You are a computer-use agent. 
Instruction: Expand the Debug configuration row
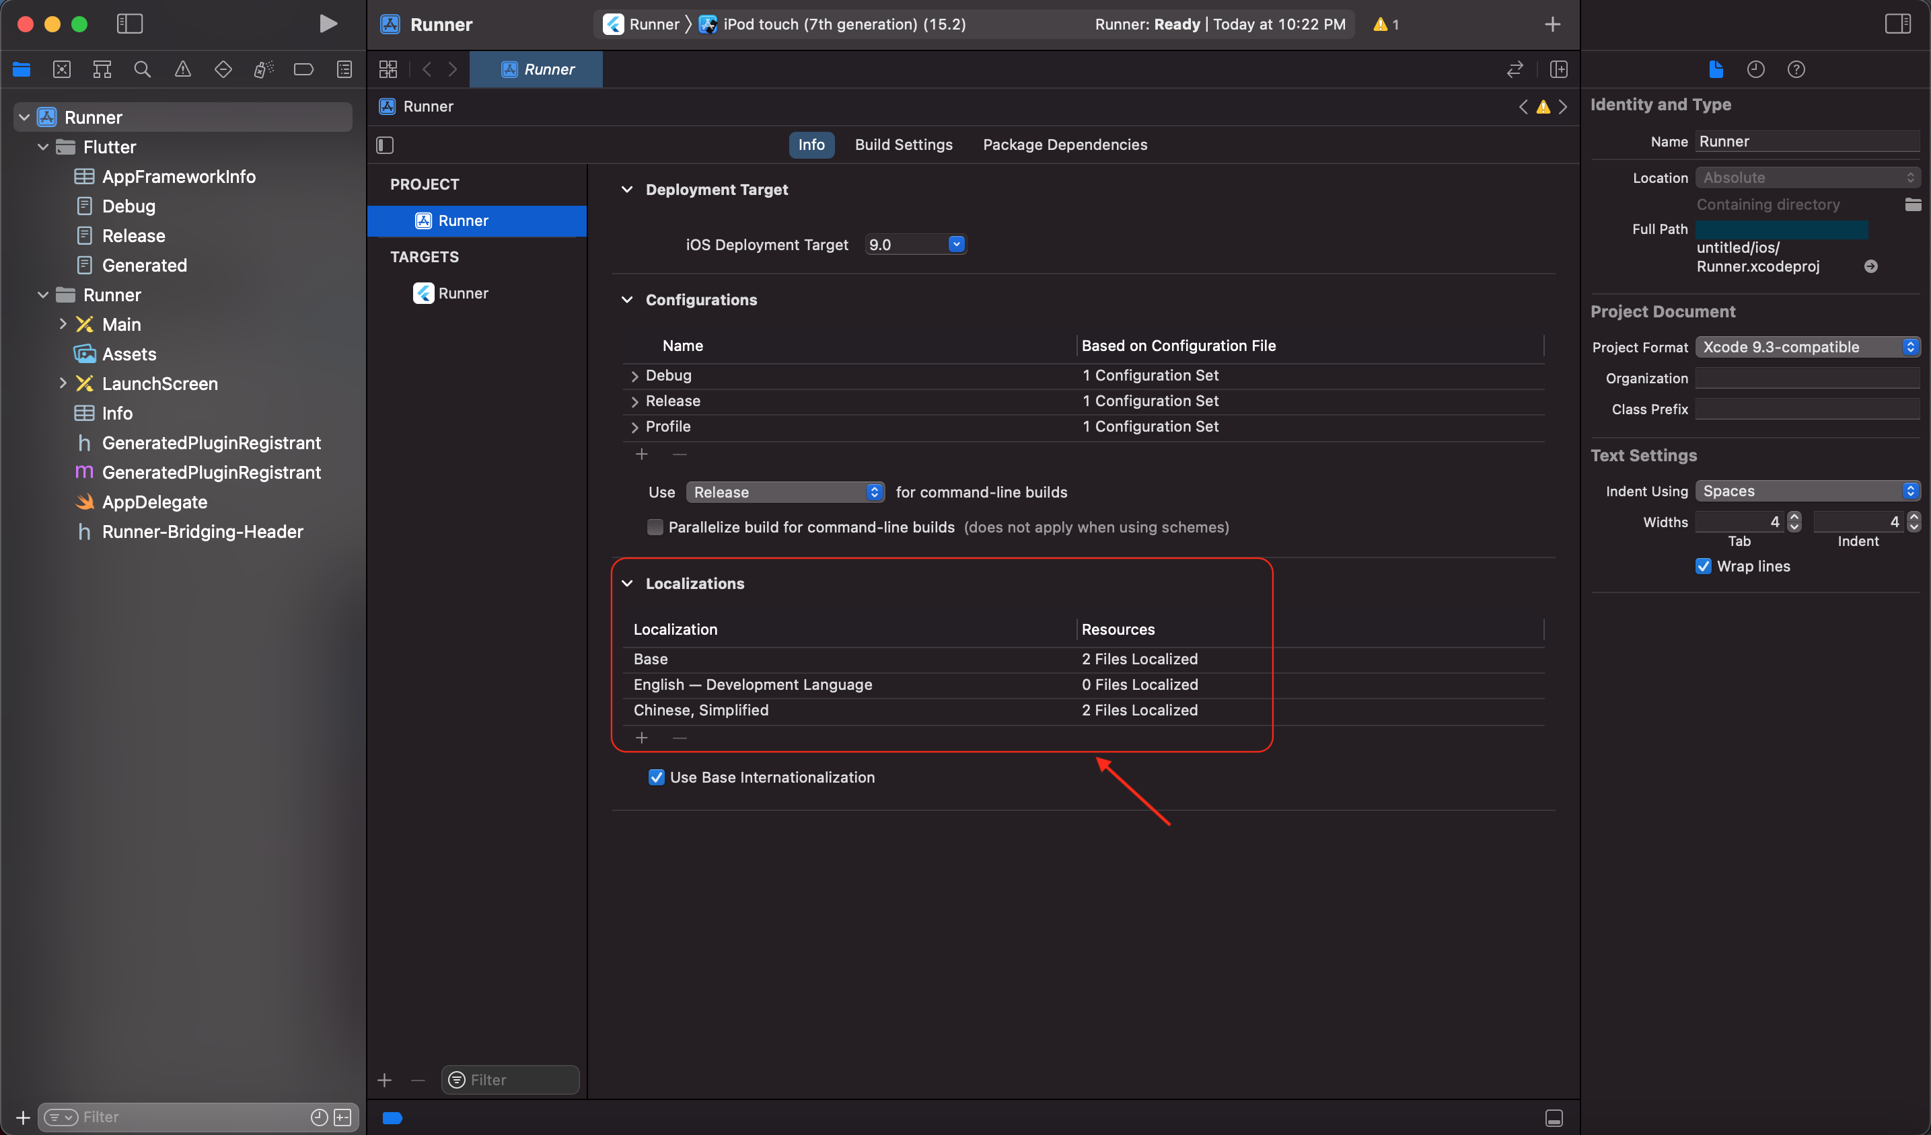pyautogui.click(x=634, y=376)
